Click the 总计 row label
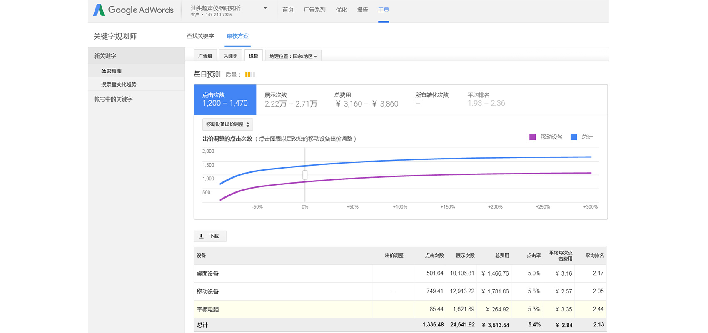The height and width of the screenshot is (333, 708). 202,325
